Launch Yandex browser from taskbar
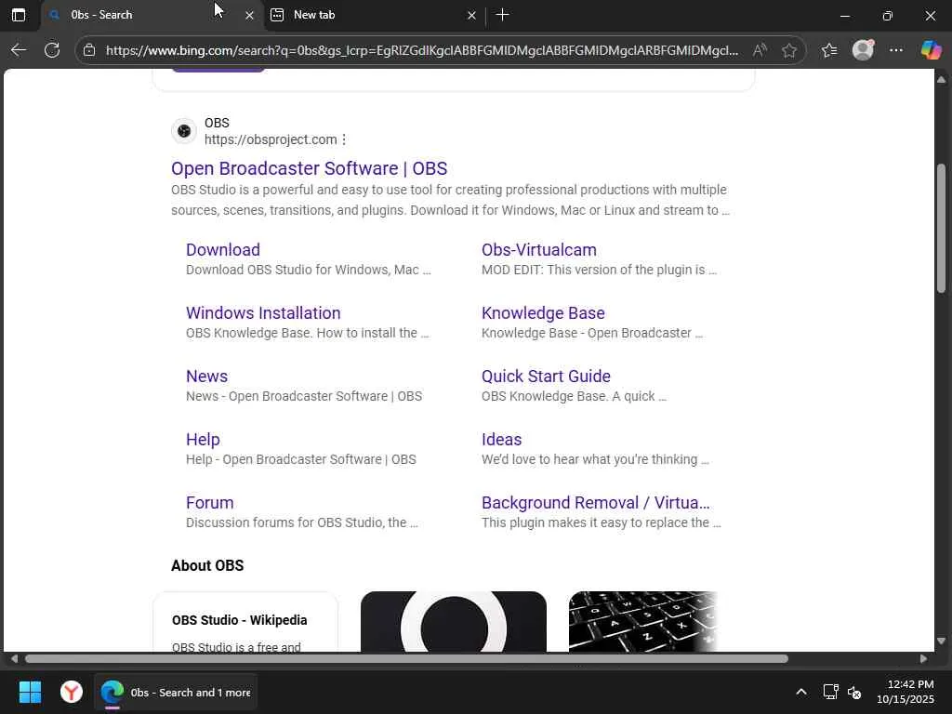 [72, 692]
